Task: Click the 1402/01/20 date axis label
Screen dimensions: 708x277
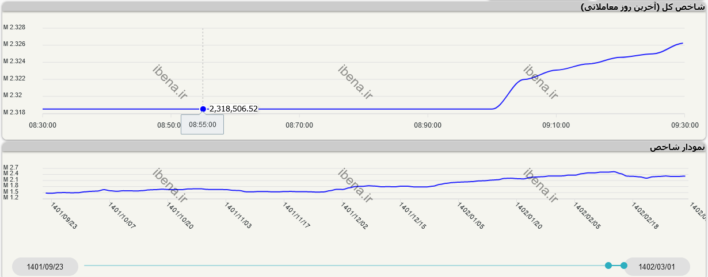Action: pyautogui.click(x=528, y=216)
